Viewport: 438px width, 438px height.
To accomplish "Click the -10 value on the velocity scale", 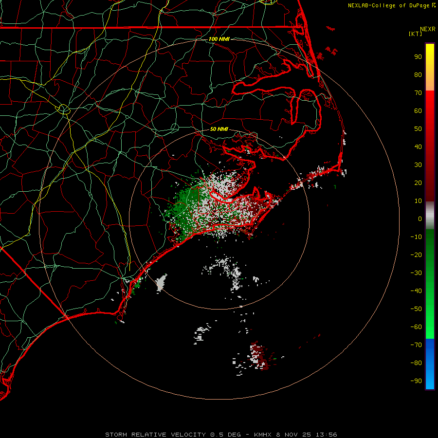I will point(416,237).
